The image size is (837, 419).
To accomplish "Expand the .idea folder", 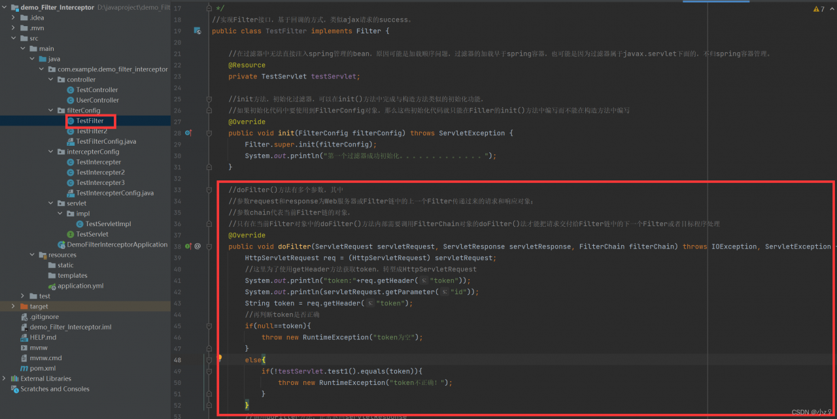I will [14, 18].
